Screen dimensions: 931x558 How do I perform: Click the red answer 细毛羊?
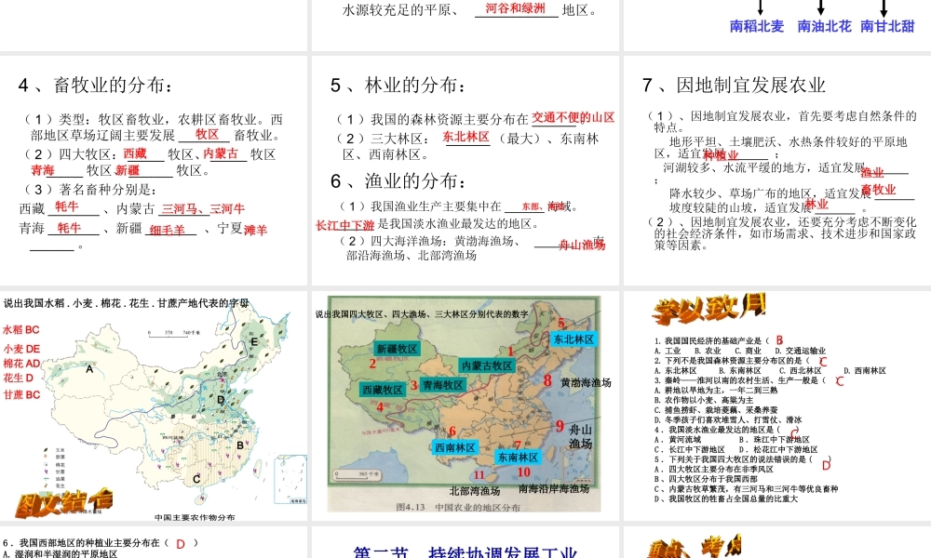click(167, 230)
